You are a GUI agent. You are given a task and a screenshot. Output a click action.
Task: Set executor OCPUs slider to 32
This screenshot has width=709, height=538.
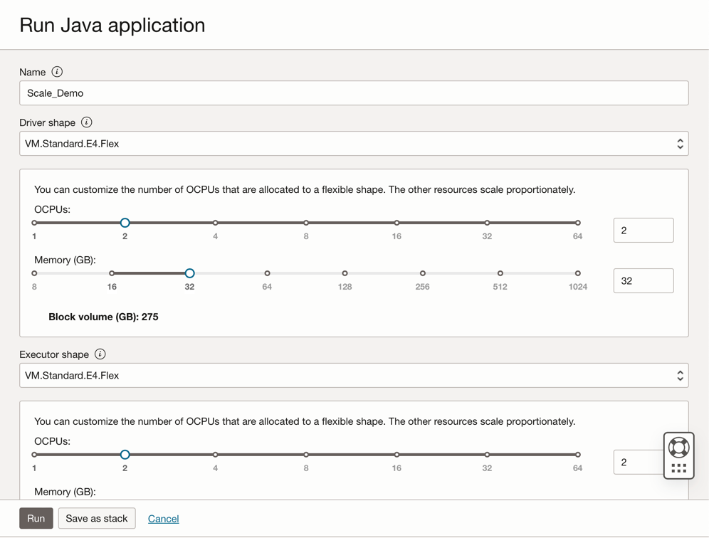487,454
